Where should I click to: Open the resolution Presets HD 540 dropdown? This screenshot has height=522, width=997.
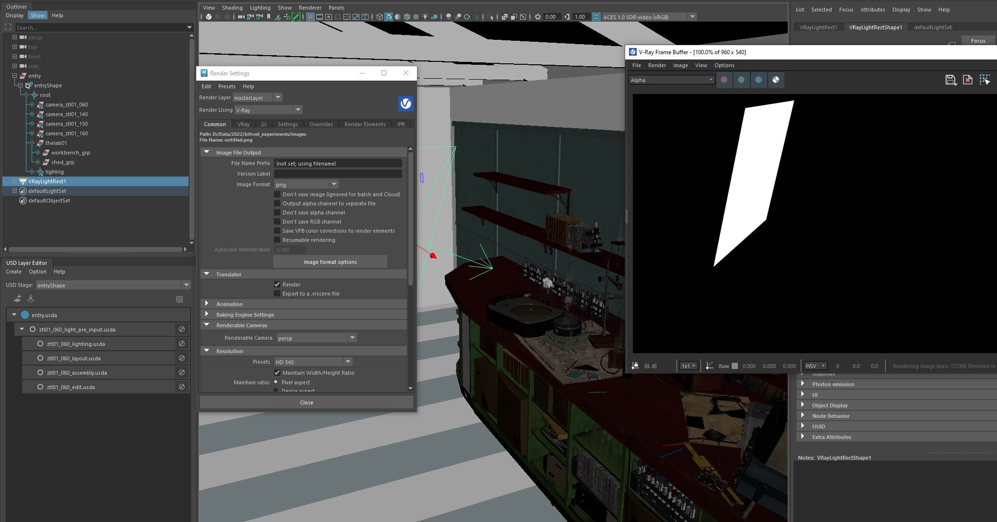pyautogui.click(x=313, y=362)
